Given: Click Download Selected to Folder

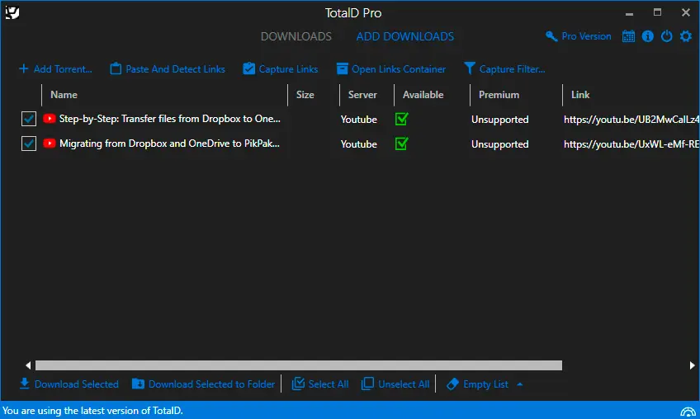Looking at the screenshot, I should [x=204, y=384].
